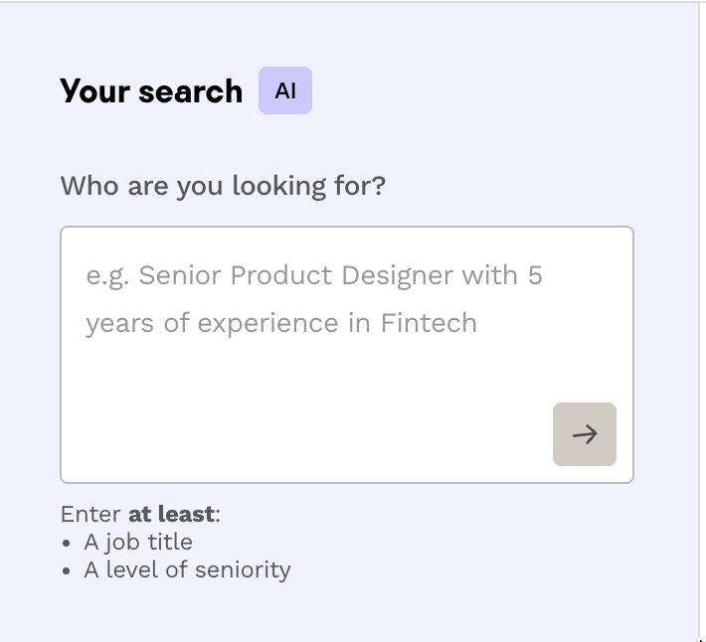Click the bold 'at least' text

pos(171,514)
